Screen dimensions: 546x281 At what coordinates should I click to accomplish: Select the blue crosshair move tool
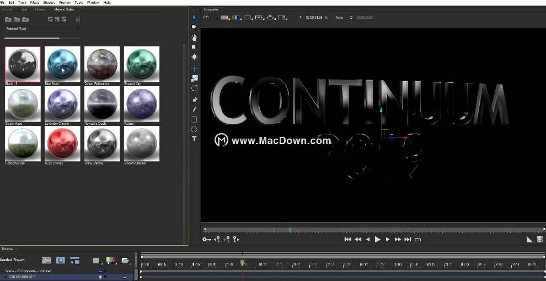tap(194, 68)
